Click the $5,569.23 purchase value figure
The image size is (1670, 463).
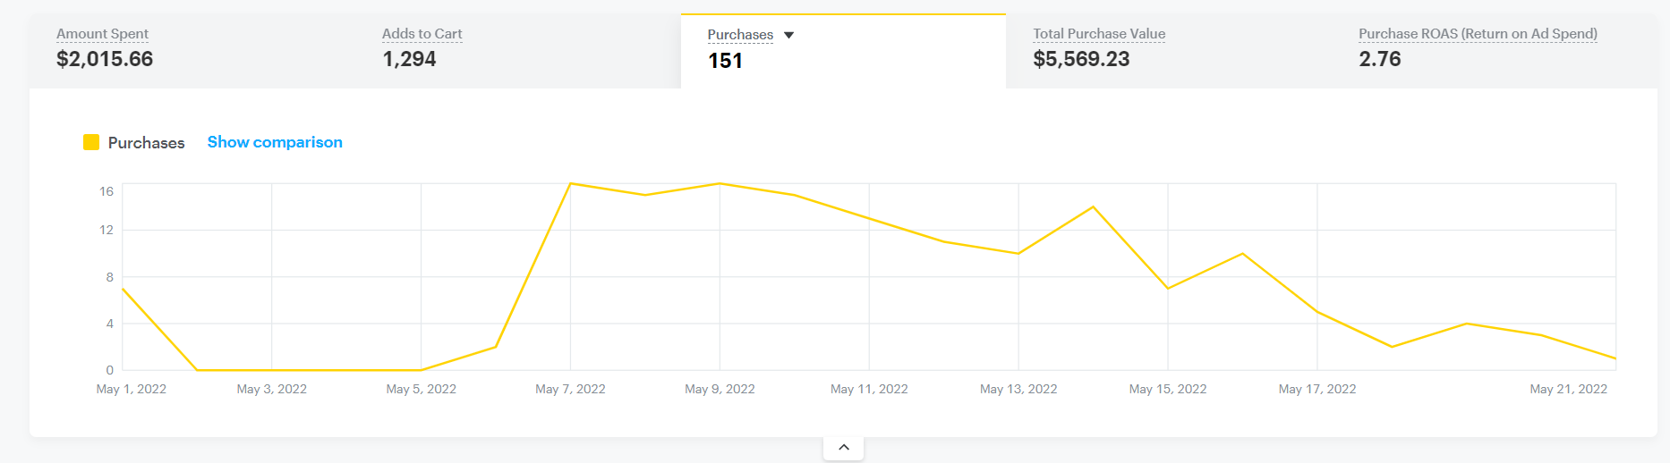[1081, 59]
